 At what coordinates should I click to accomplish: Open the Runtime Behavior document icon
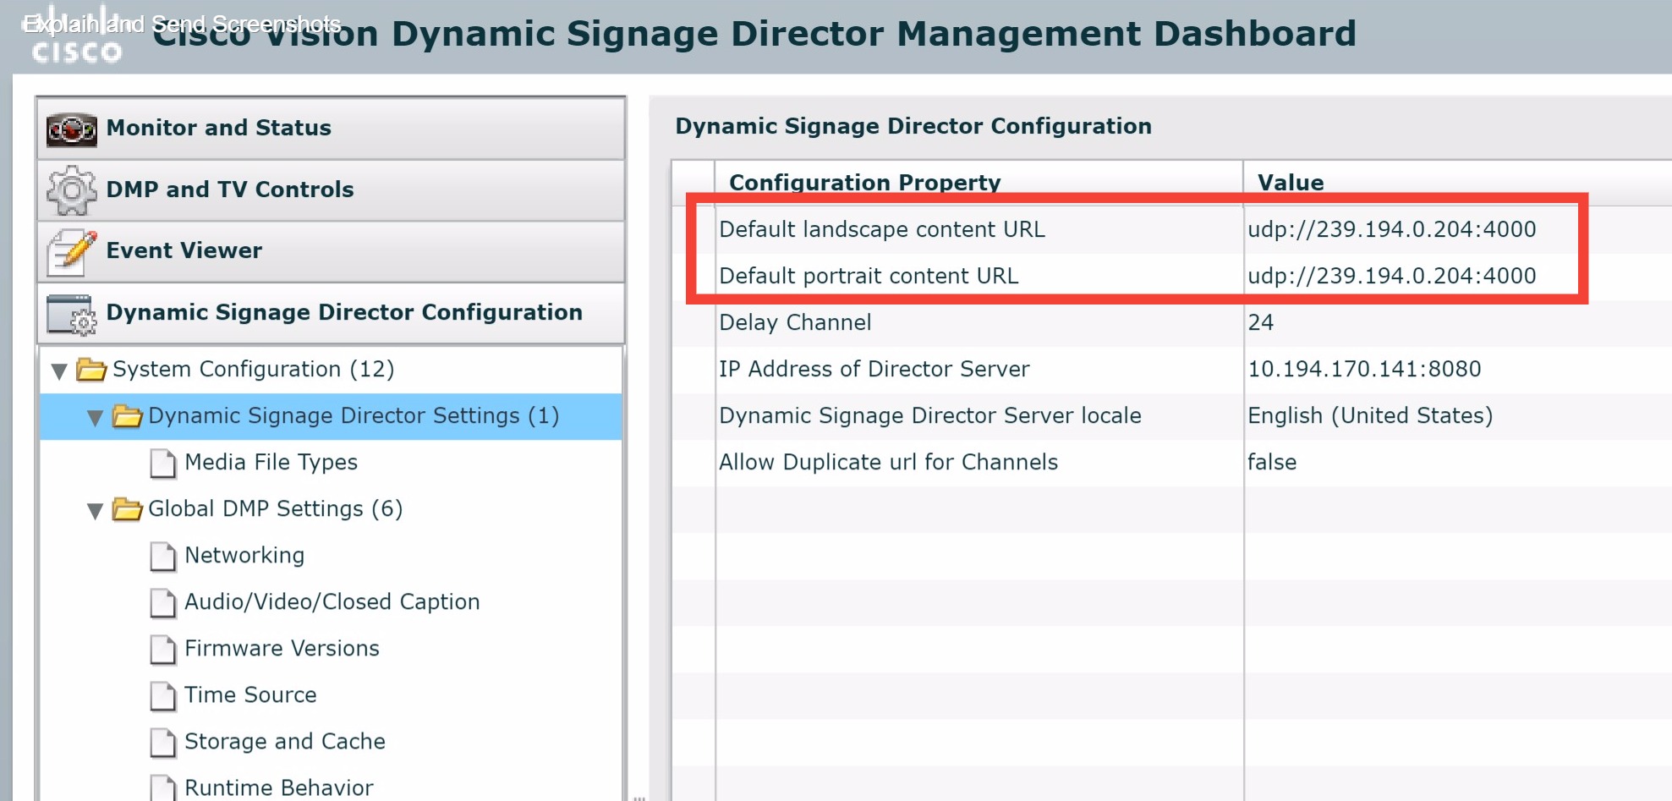(163, 787)
